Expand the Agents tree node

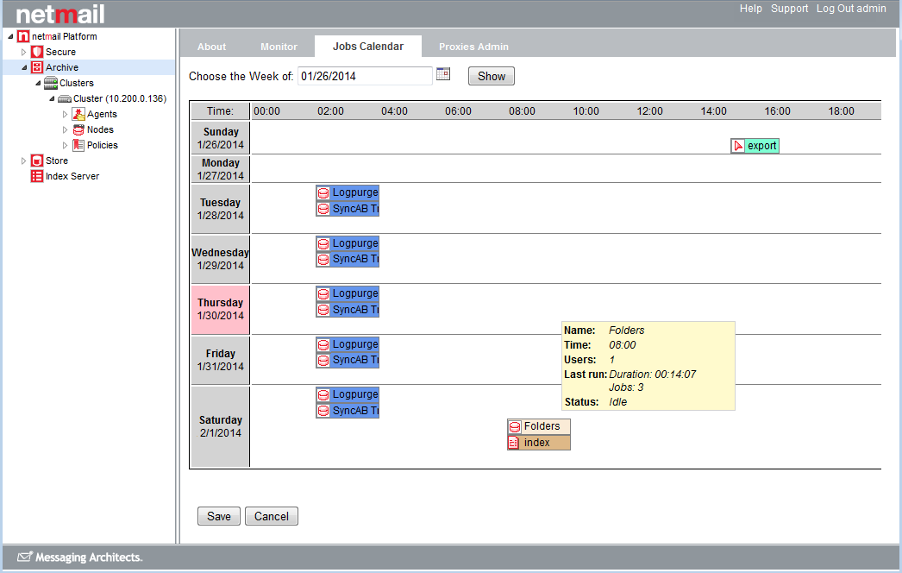point(66,114)
